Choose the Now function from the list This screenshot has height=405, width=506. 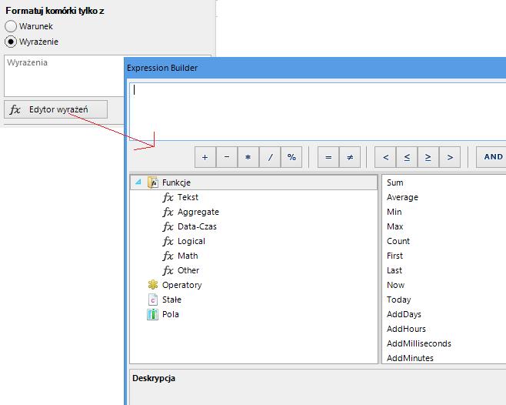(395, 285)
